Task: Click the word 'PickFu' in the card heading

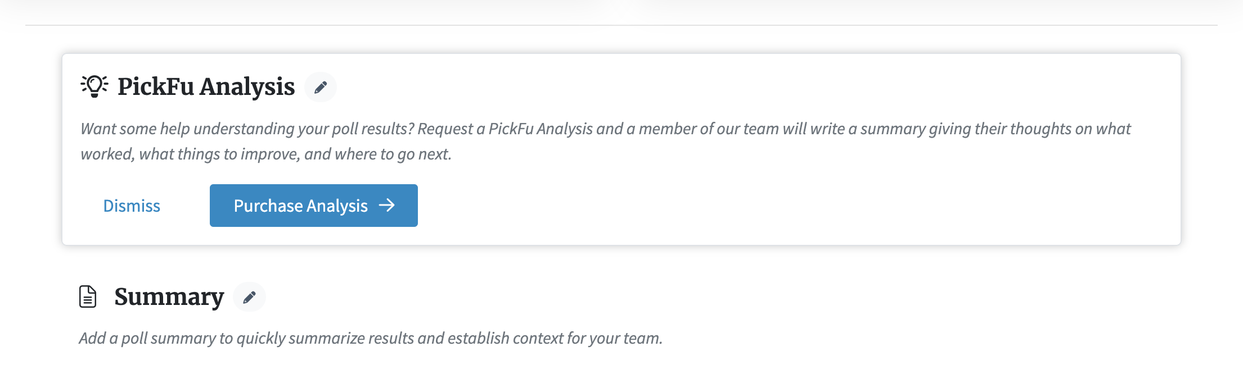Action: [x=156, y=86]
